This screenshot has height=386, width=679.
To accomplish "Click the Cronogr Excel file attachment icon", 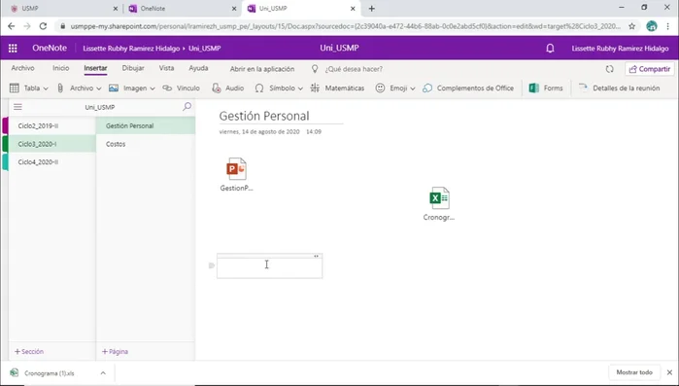I will (439, 198).
